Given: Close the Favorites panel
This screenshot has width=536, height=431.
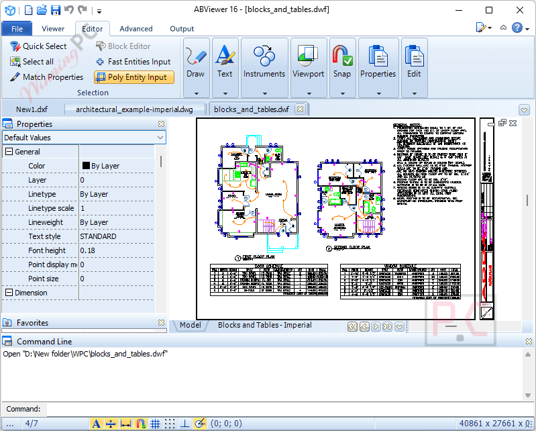Looking at the screenshot, I should coord(162,322).
